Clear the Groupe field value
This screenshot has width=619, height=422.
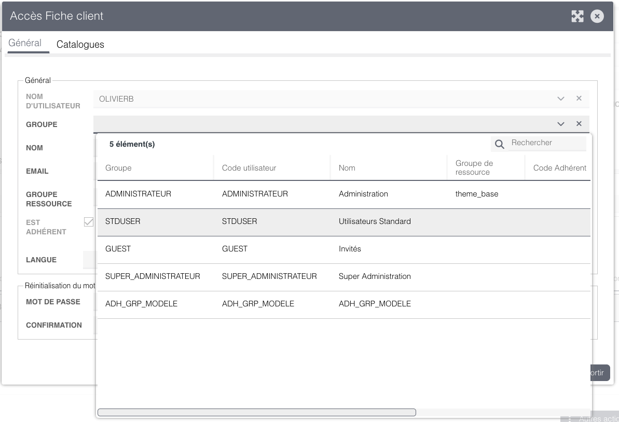point(579,124)
